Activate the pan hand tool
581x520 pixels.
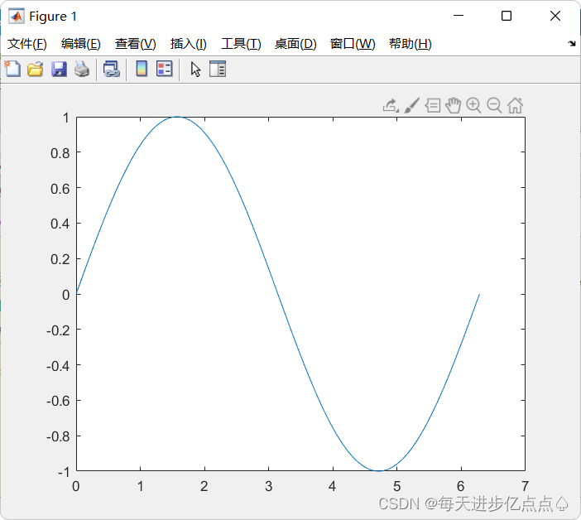(454, 106)
